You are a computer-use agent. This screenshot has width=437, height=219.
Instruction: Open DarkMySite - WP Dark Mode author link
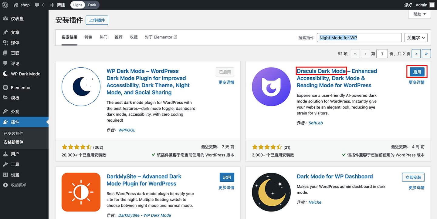[145, 215]
